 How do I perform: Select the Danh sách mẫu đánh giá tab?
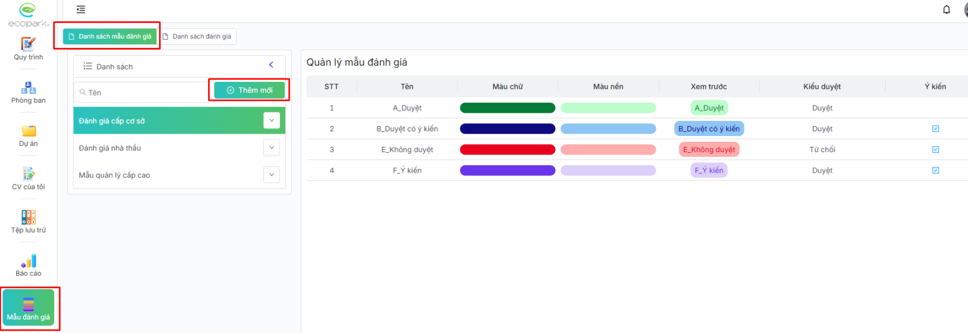pyautogui.click(x=110, y=36)
